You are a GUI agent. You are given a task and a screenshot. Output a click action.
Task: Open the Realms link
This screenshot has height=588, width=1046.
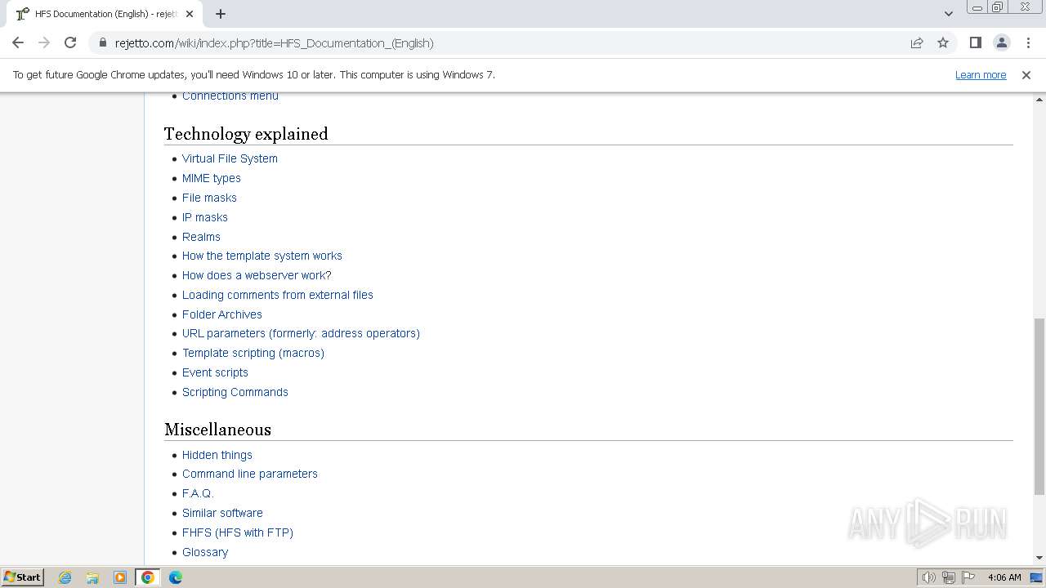tap(201, 237)
